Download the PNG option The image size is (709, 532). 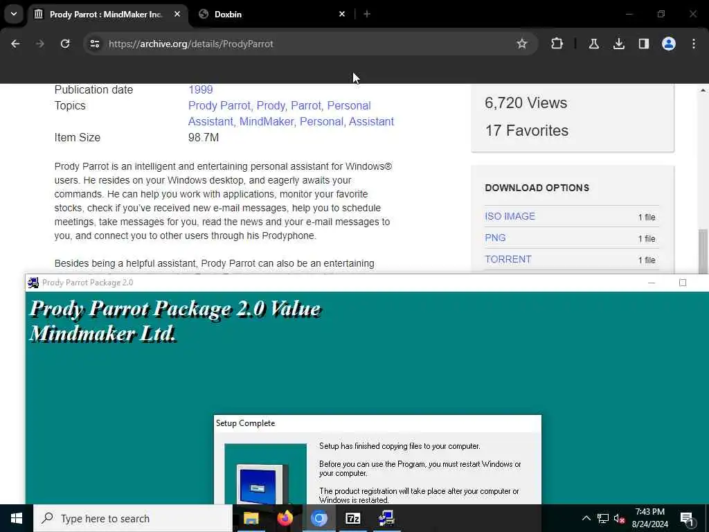click(x=495, y=238)
